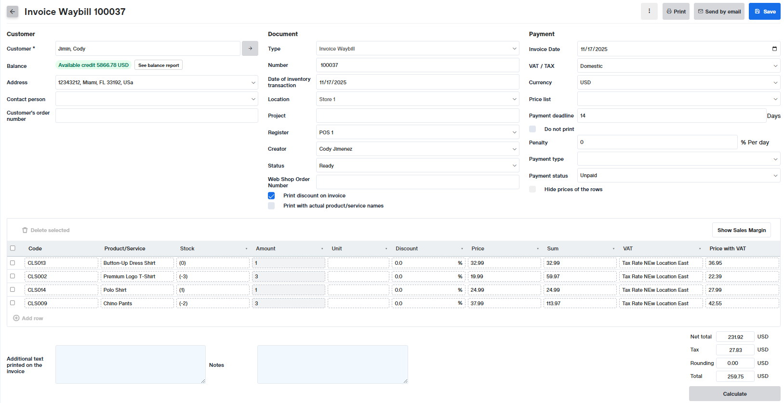Click the Customer name input field
Viewport: 784px width, 403px height.
click(148, 49)
